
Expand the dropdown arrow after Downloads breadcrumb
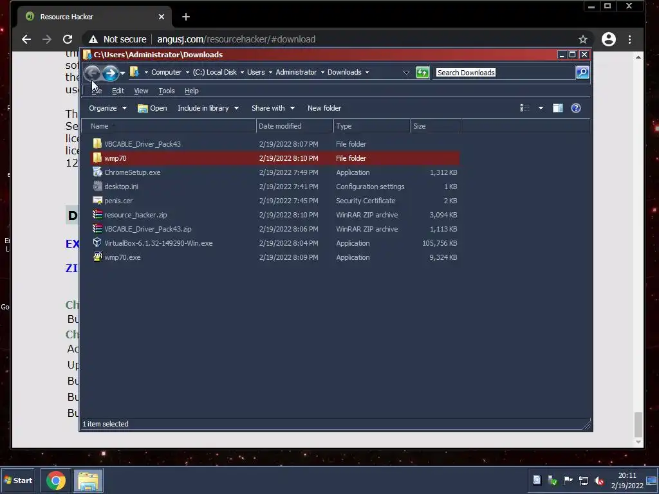click(x=367, y=72)
